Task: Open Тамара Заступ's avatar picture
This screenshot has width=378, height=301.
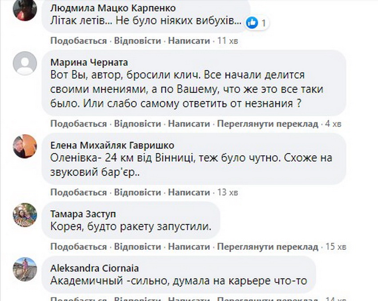Action: (x=25, y=215)
